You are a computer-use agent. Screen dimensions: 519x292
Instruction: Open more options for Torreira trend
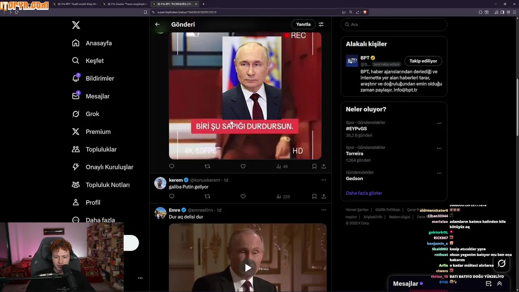click(x=439, y=148)
